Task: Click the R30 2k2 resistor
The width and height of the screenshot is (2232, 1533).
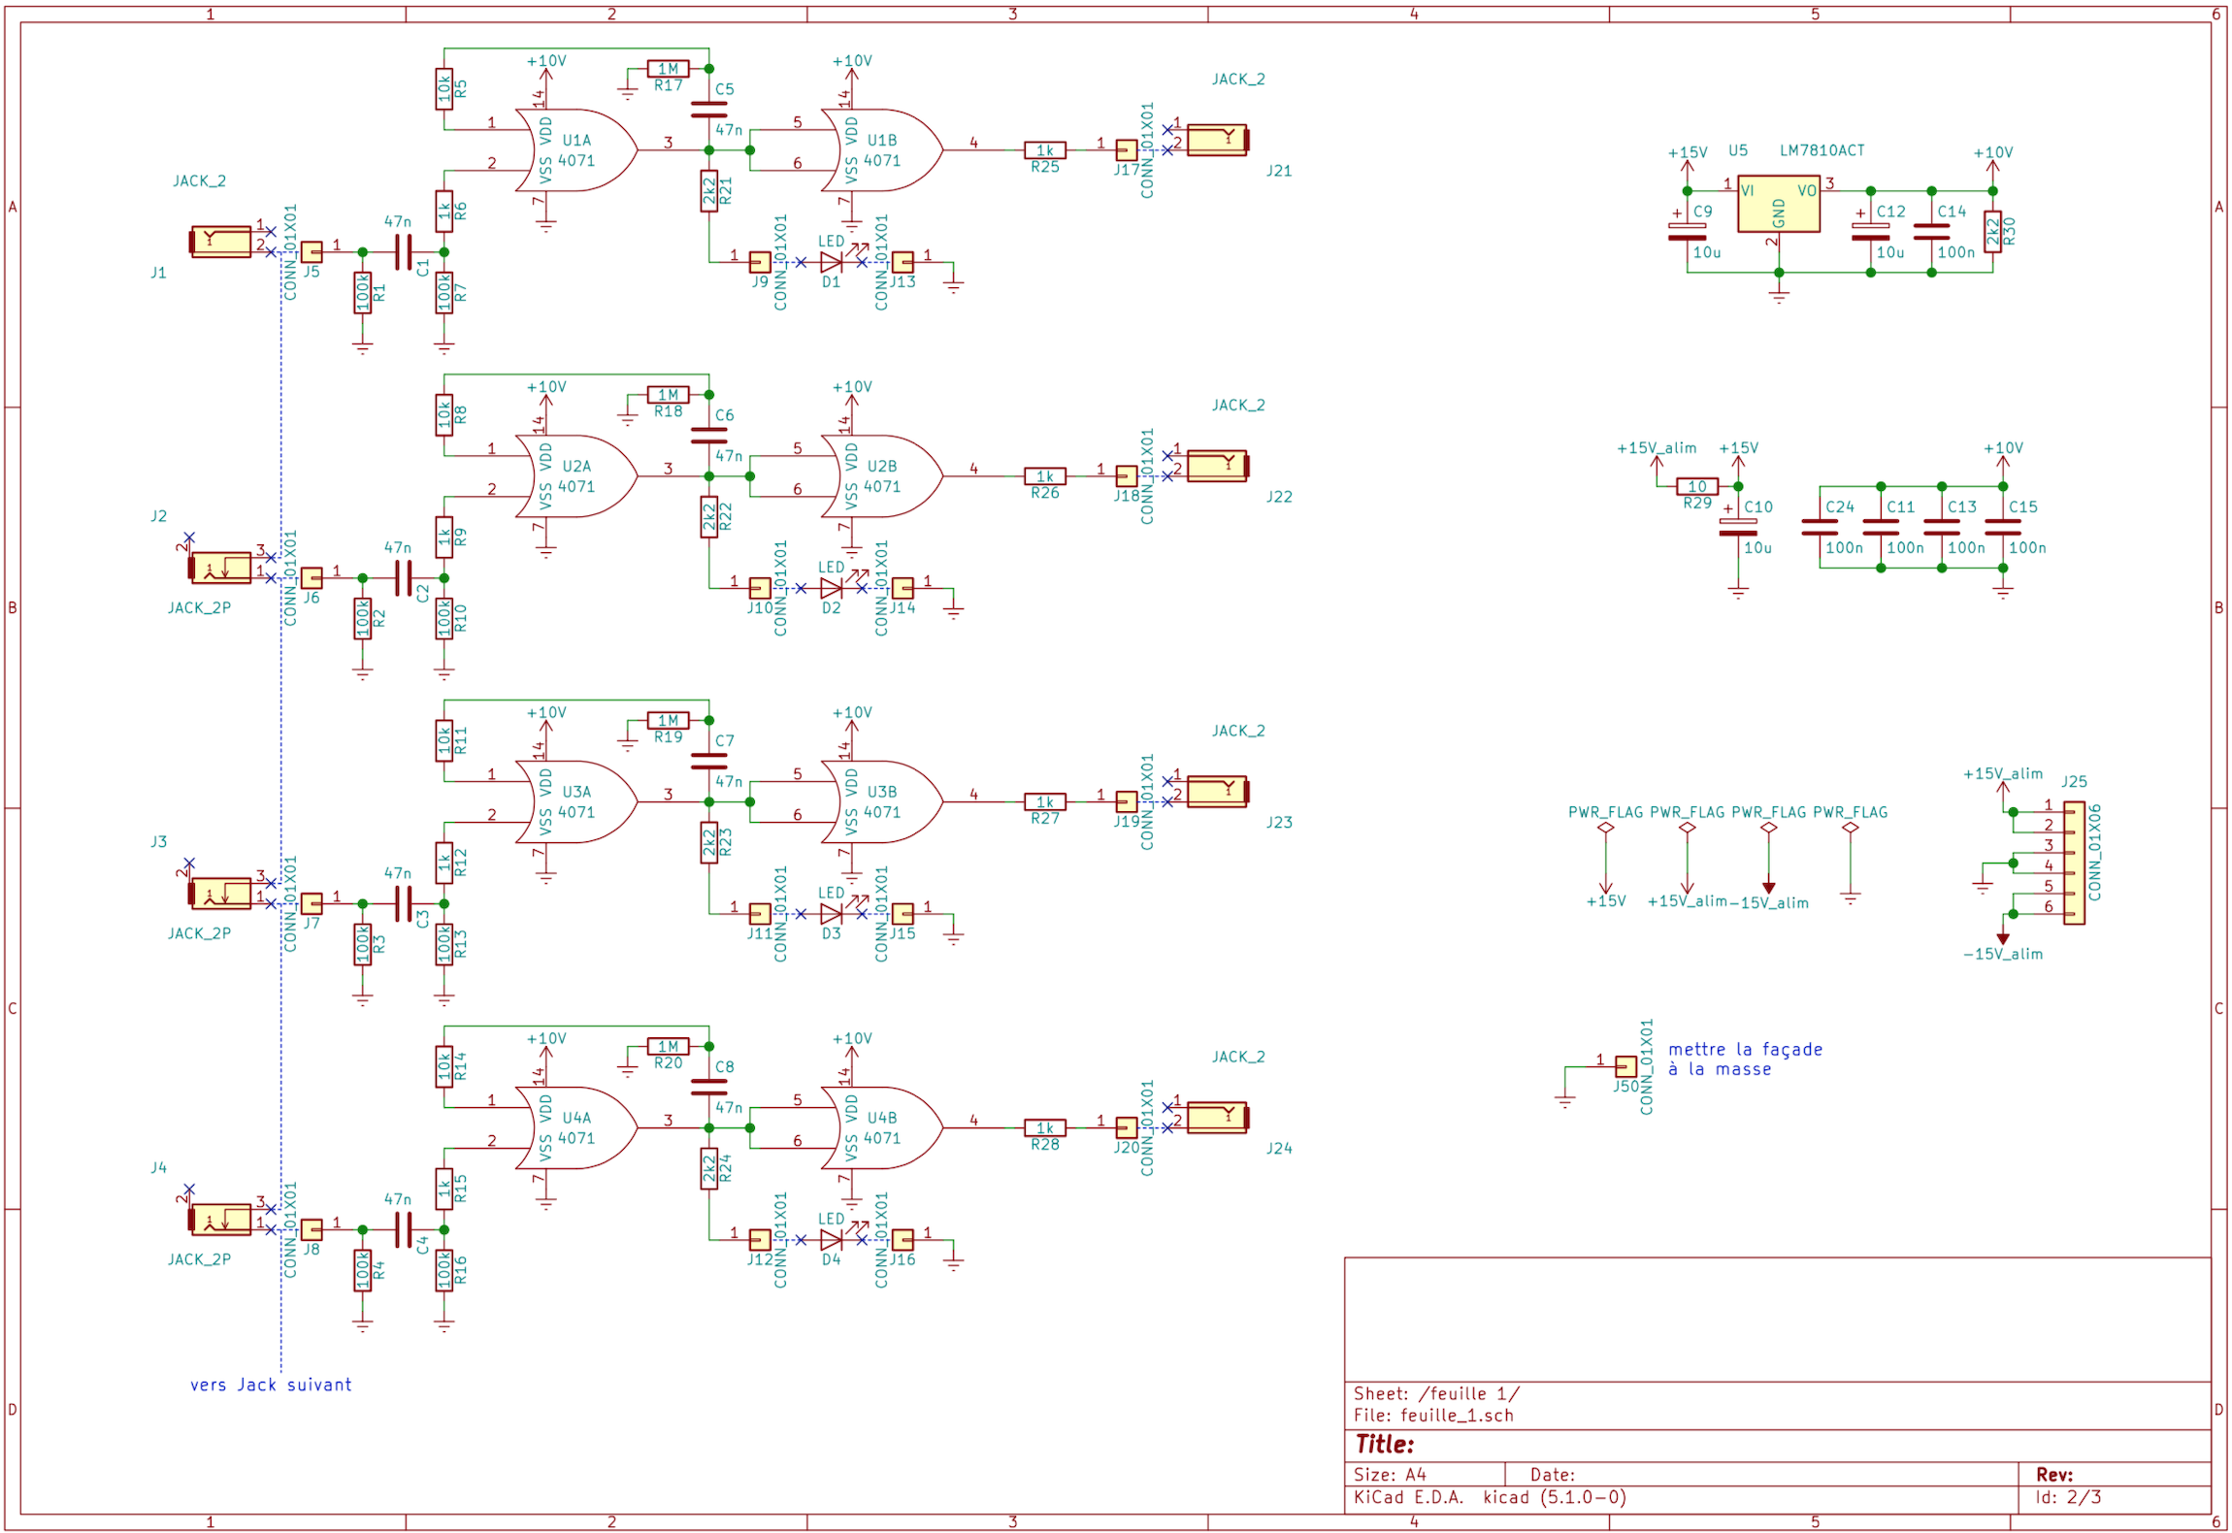Action: (x=1991, y=232)
